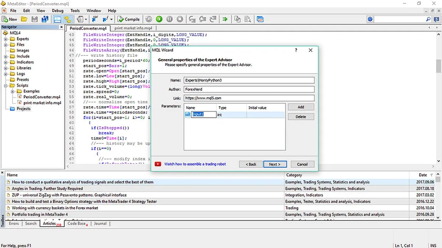Click the Author field containing ForexNerd
Image resolution: width=442 pixels, height=248 pixels.
[x=249, y=89]
